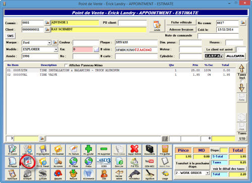Image resolution: width=252 pixels, height=183 pixels.
Task: Open the F9 RV calendar appointment icon
Action: 28,162
